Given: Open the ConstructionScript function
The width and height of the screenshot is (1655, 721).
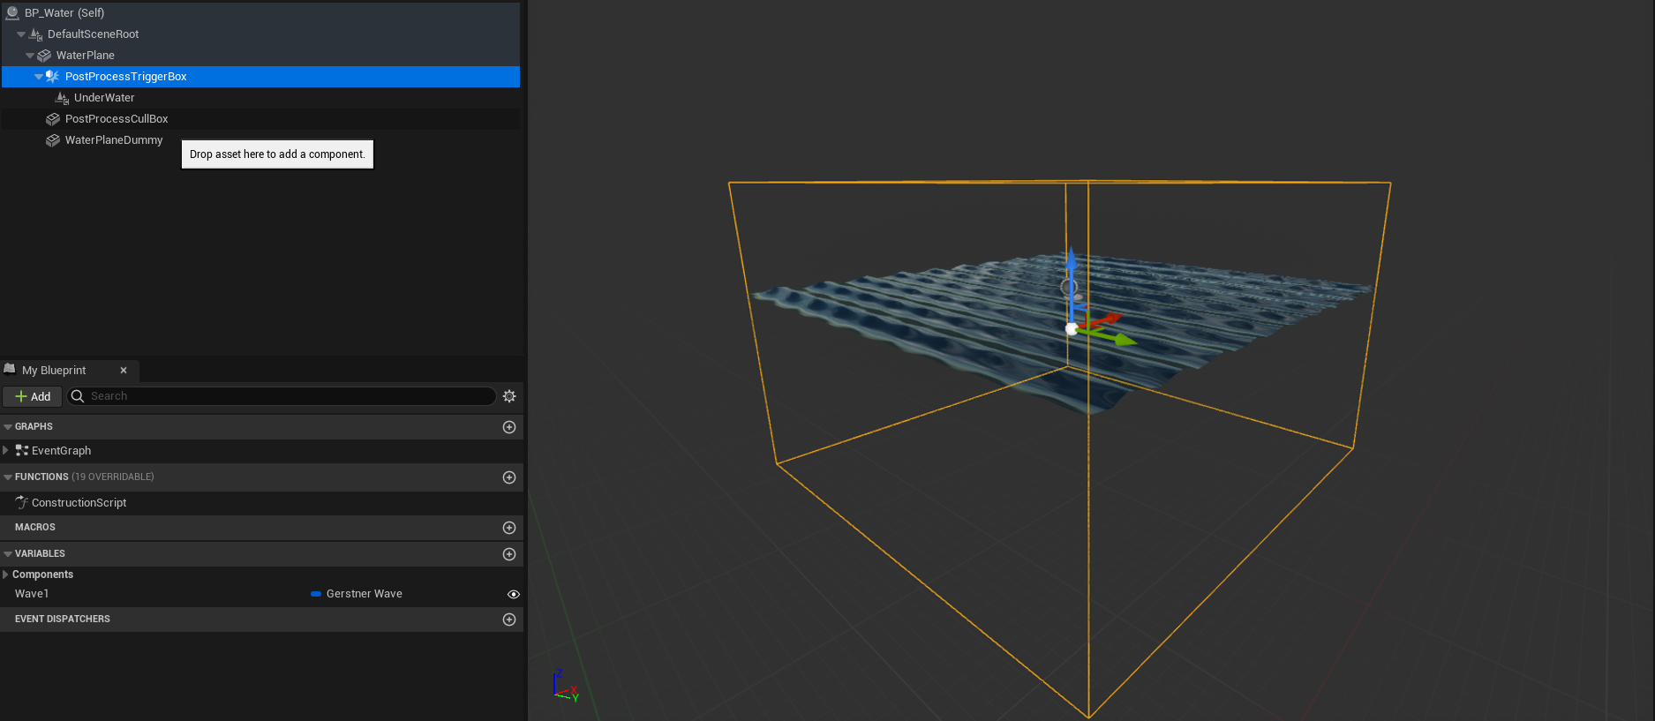Looking at the screenshot, I should (x=79, y=503).
